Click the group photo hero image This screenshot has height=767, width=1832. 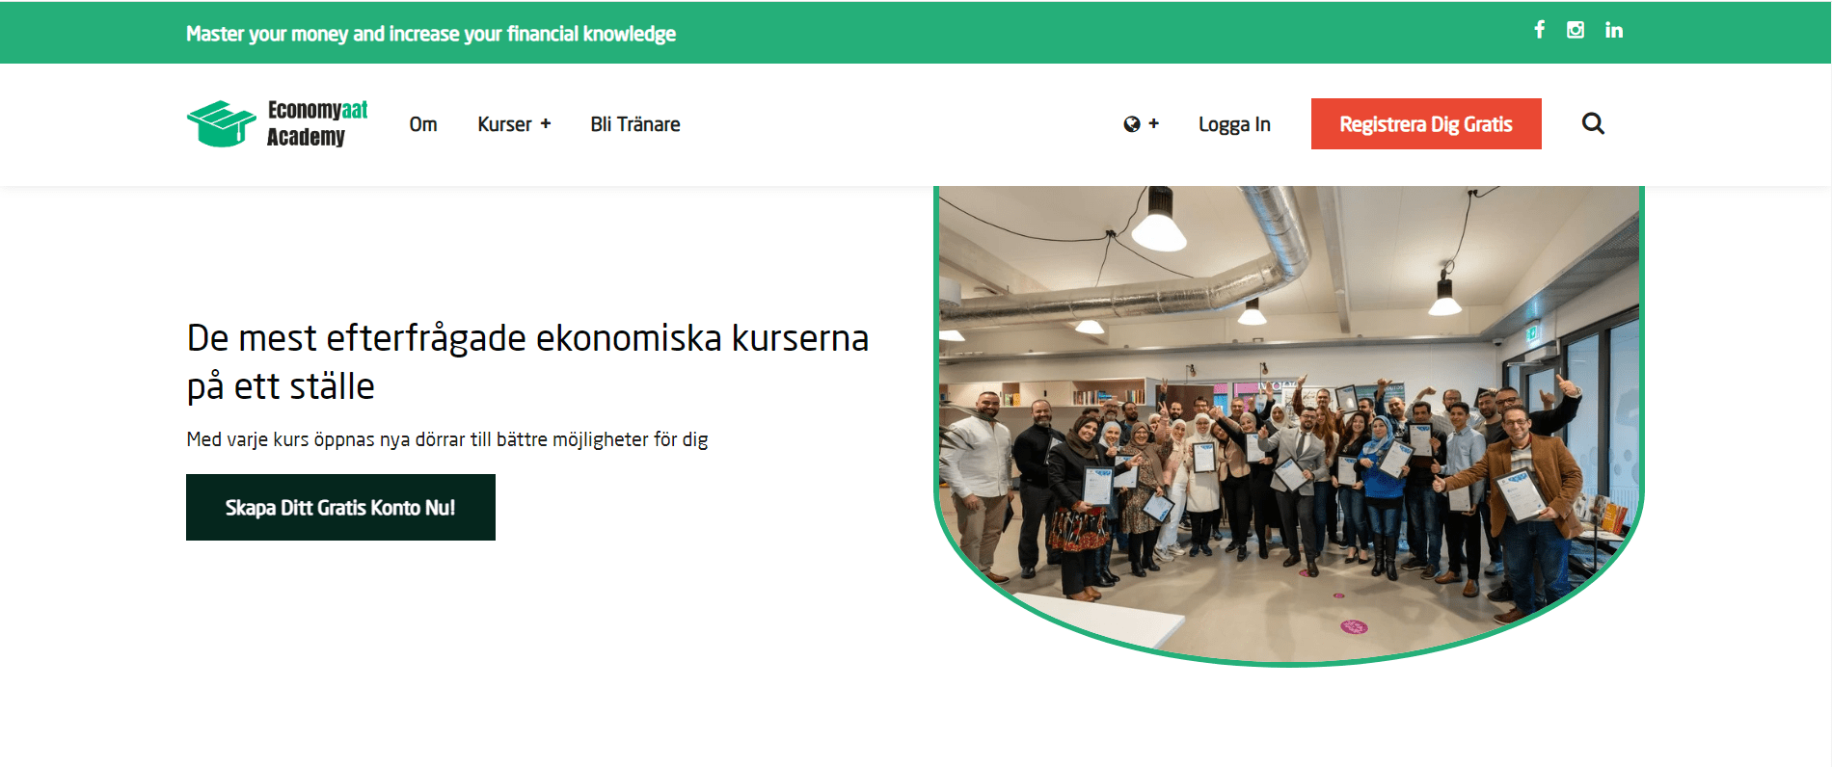click(x=1289, y=424)
